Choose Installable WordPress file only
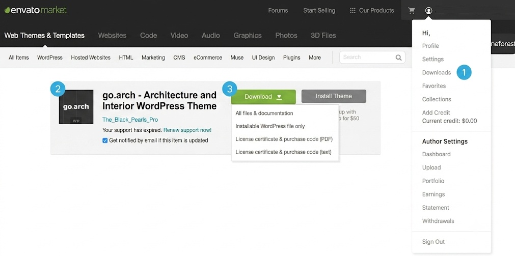 click(x=270, y=126)
